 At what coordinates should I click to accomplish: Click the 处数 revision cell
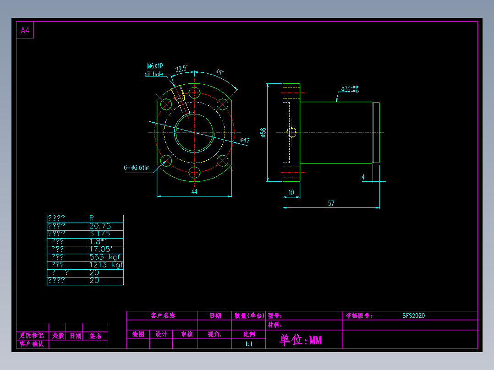(58, 336)
